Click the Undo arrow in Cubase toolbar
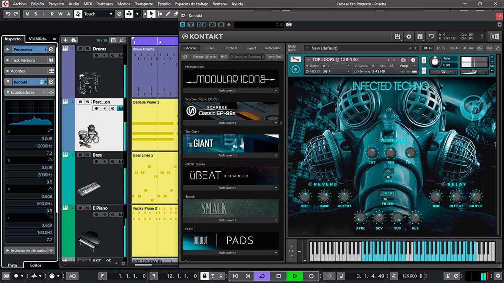Image resolution: width=504 pixels, height=283 pixels. point(8,14)
